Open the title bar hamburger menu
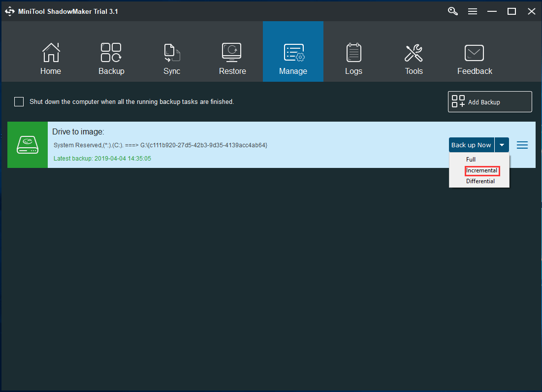The height and width of the screenshot is (392, 542). (473, 11)
